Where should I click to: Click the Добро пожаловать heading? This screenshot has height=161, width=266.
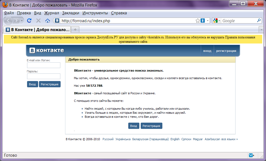point(84,60)
